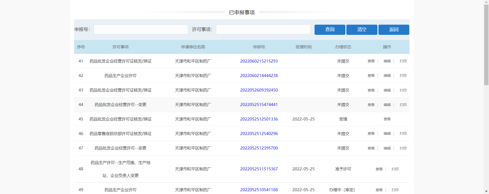
Task: Select application number 2022052511515367
Action: 259,169
